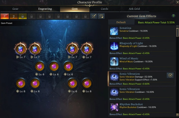
Task: Switch to the Ark Grid tab
Action: tap(134, 9)
